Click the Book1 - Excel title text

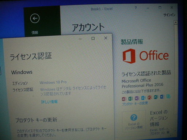[102, 9]
